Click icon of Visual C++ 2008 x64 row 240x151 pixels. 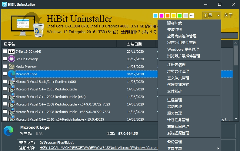point(12,104)
